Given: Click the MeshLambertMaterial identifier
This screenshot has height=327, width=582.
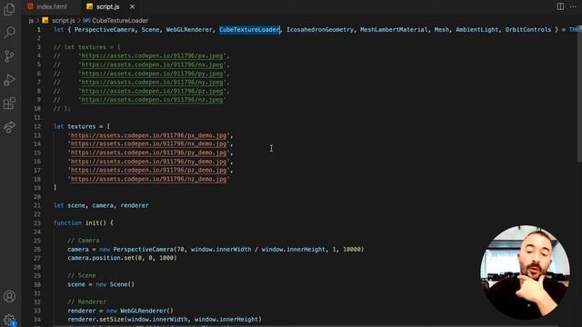Looking at the screenshot, I should (x=394, y=30).
